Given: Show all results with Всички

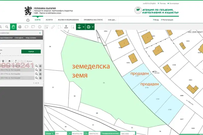Looking at the screenshot, I should coord(29,61).
